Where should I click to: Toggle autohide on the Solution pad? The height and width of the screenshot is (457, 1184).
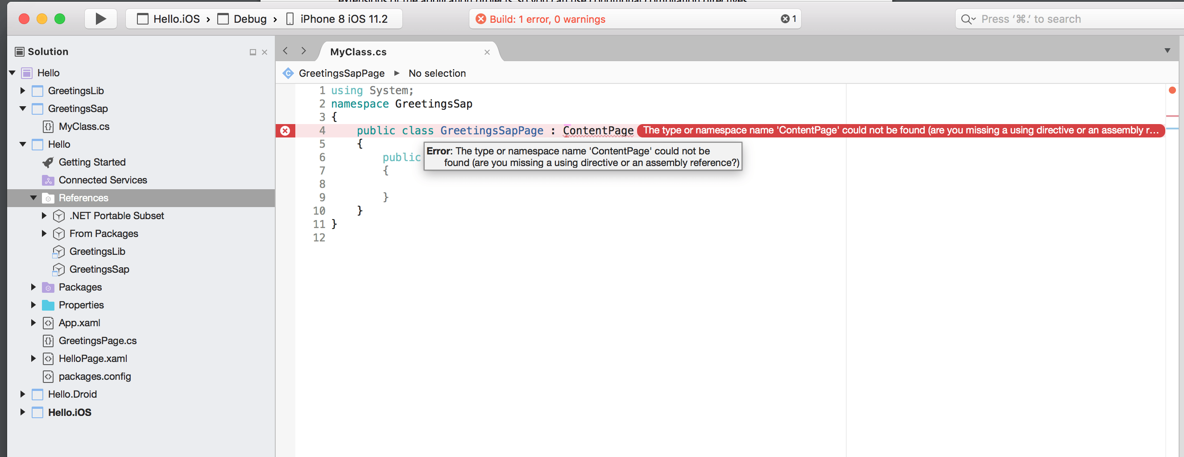(x=253, y=52)
